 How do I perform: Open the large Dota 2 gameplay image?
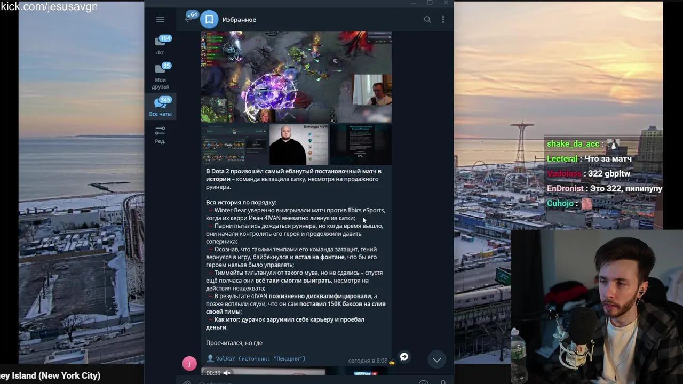coord(296,77)
